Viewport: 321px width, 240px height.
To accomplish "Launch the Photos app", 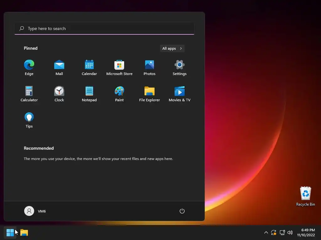I will point(150,68).
